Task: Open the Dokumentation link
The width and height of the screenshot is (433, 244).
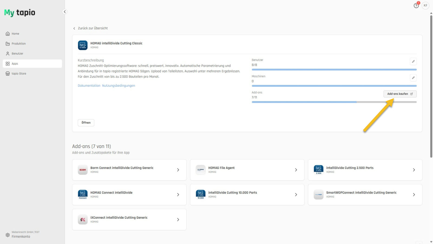Action: [x=89, y=86]
